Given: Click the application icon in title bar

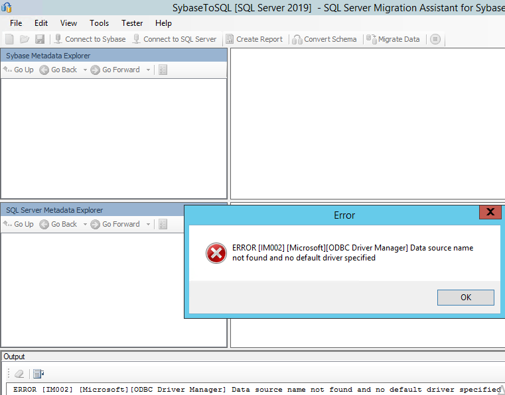Looking at the screenshot, I should pos(7,7).
